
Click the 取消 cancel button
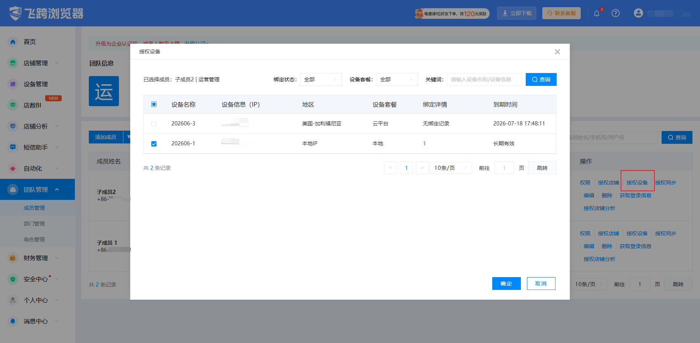(x=541, y=284)
